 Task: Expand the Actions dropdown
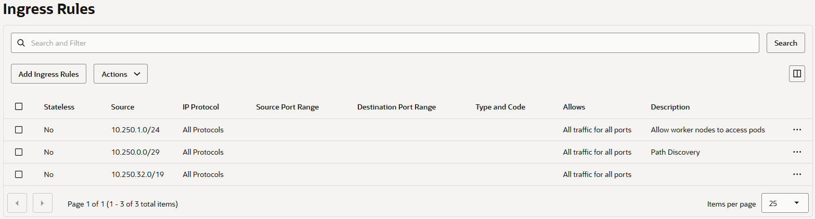[121, 74]
